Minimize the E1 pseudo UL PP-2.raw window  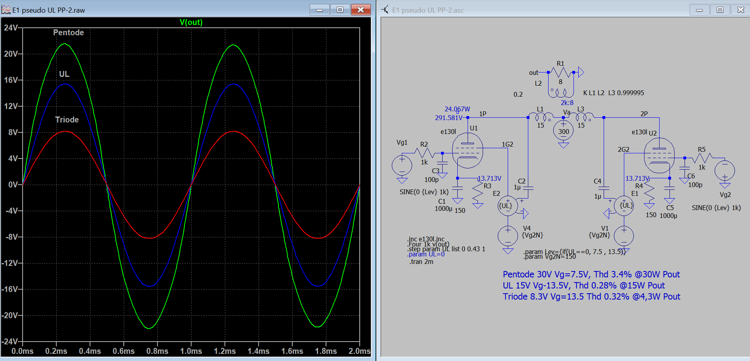(320, 10)
